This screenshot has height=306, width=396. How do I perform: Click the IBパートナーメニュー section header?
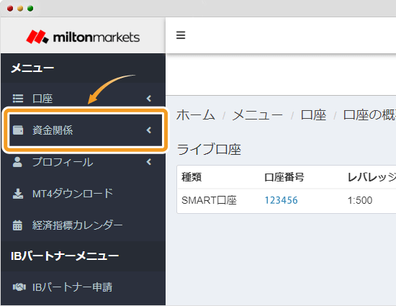(x=65, y=256)
